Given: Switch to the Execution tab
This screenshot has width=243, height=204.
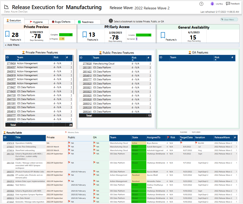Looking at the screenshot, I should tap(14, 21).
